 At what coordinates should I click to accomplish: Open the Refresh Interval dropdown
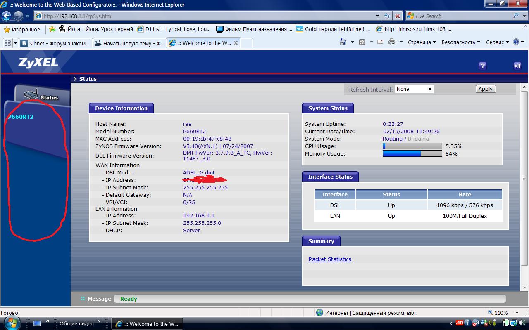point(415,89)
